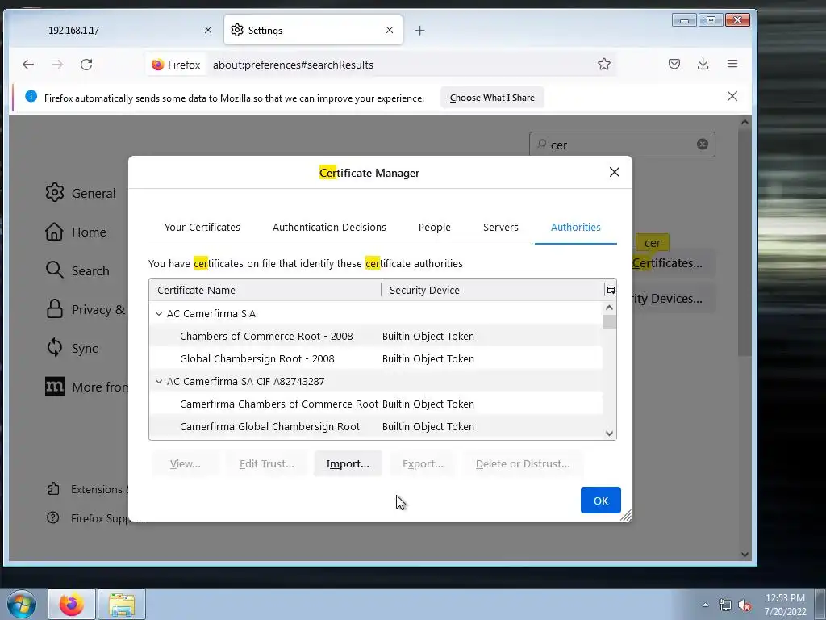Click the network icon in system tray
Viewport: 826px width, 620px height.
point(725,605)
